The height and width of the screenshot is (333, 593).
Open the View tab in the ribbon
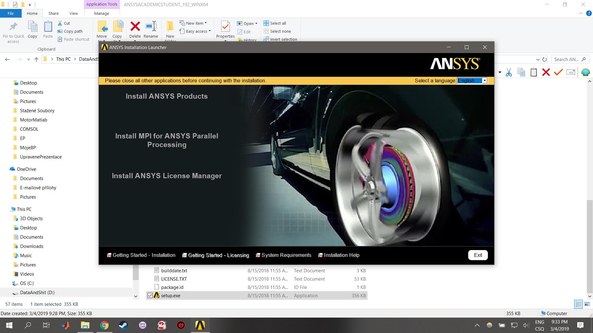coord(74,13)
